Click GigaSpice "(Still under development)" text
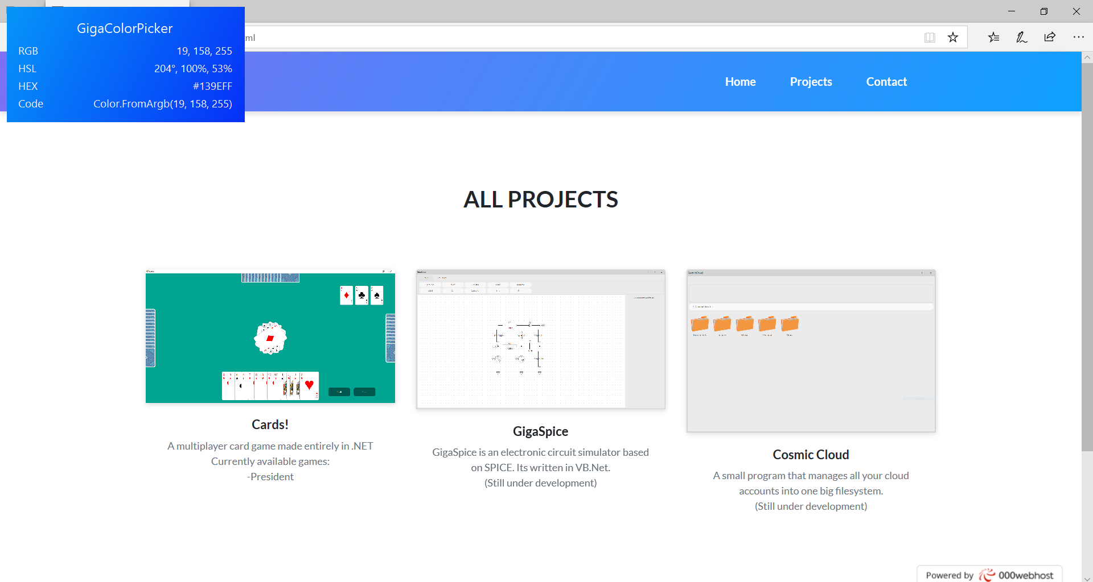 tap(541, 483)
